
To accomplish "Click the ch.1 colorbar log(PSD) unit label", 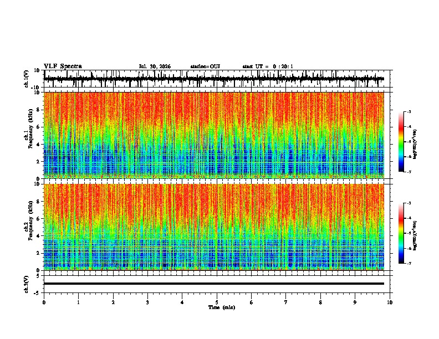I will tap(415, 145).
